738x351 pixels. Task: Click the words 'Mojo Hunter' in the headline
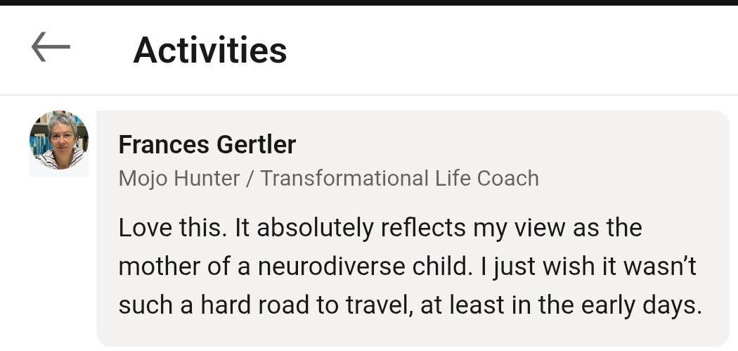tap(179, 179)
